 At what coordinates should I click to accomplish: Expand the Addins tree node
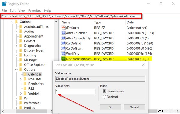point(16,31)
